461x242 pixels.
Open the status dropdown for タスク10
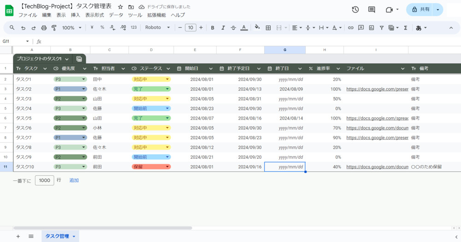pyautogui.click(x=167, y=167)
